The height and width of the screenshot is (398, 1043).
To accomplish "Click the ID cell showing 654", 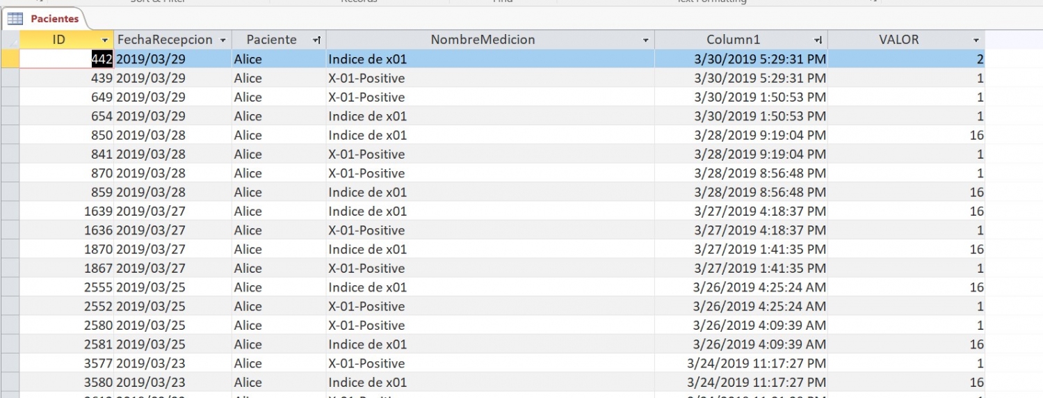I will pyautogui.click(x=67, y=116).
